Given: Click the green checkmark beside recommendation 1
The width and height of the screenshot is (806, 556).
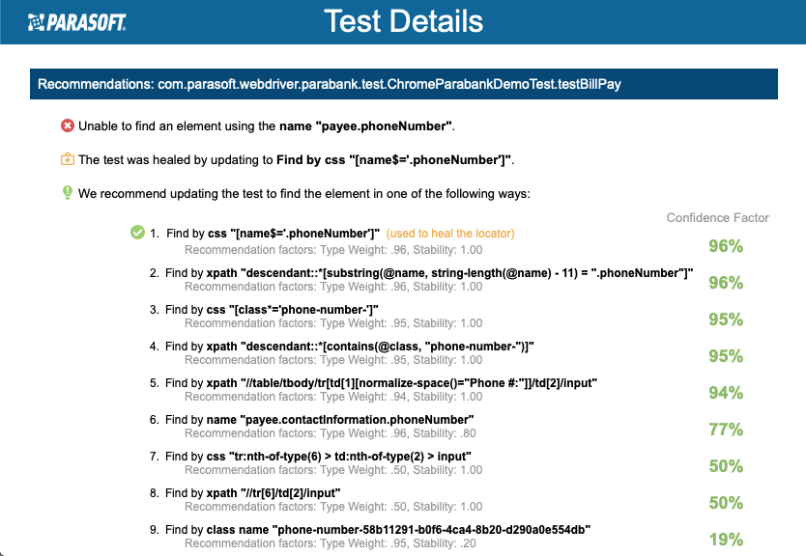Looking at the screenshot, I should tap(137, 233).
